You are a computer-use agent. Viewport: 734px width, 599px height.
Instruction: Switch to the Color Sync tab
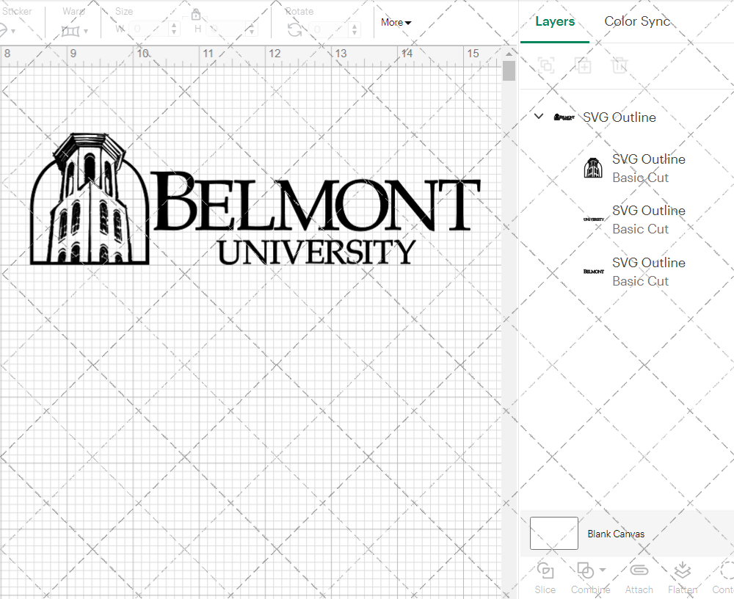(637, 21)
